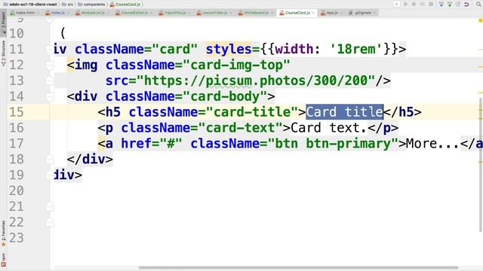Open the Favorites tool window
483x271 pixels.
tap(3, 233)
